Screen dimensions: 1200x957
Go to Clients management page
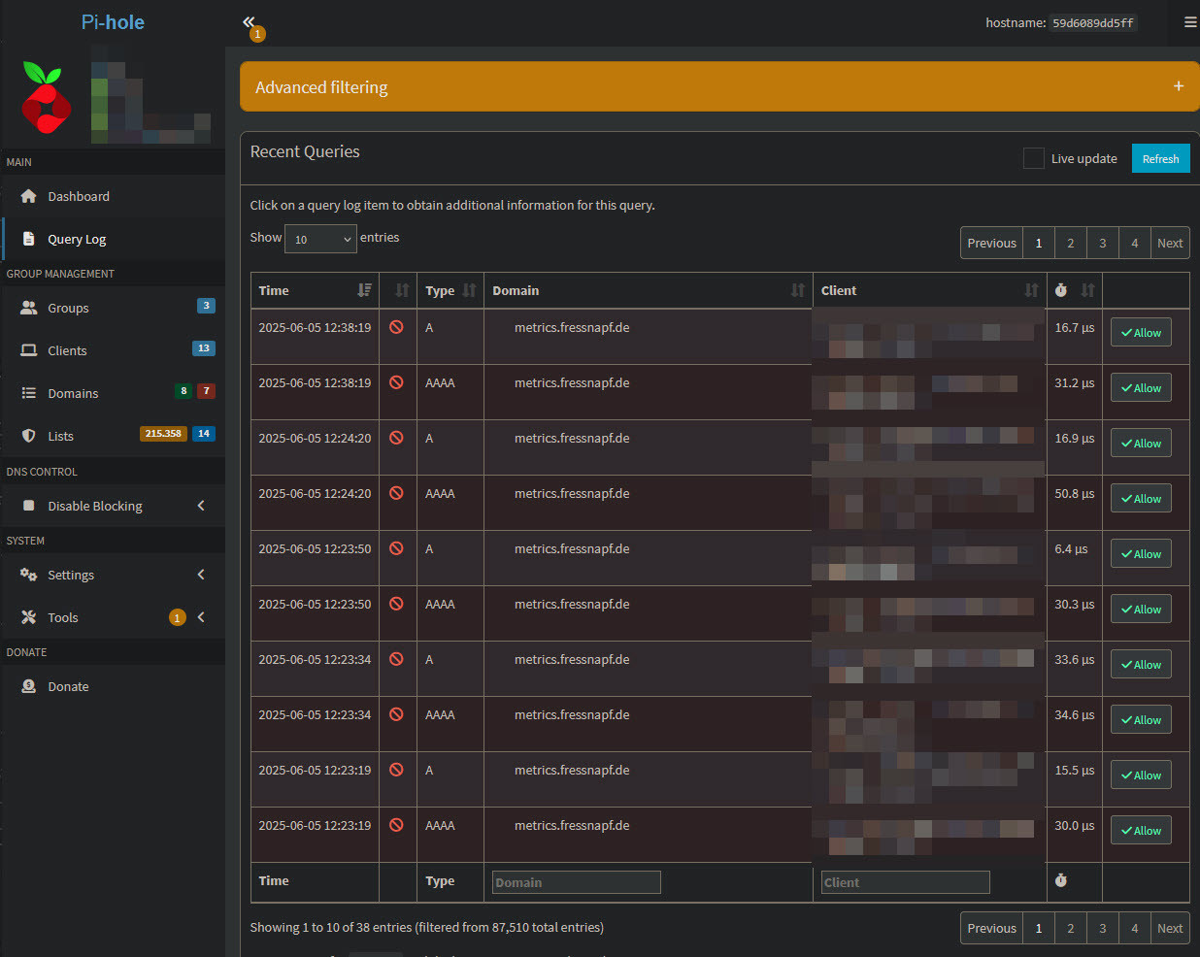(67, 350)
